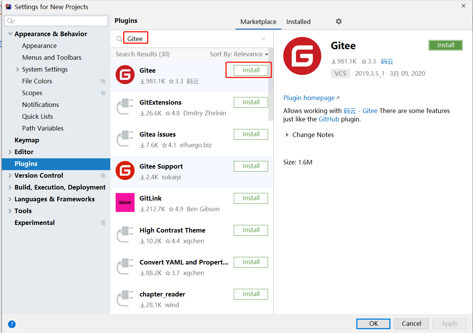Switch to the Installed tab

coord(298,22)
